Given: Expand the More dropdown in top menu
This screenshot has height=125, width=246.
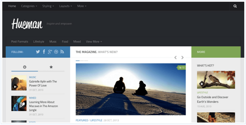Looking at the screenshot, I should point(82,6).
